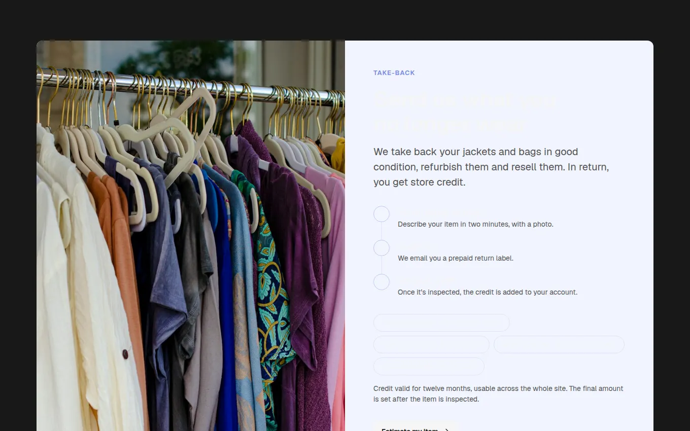This screenshot has width=690, height=431.
Task: Click the paragraph about refurbishing jackets and bags
Action: pos(491,167)
